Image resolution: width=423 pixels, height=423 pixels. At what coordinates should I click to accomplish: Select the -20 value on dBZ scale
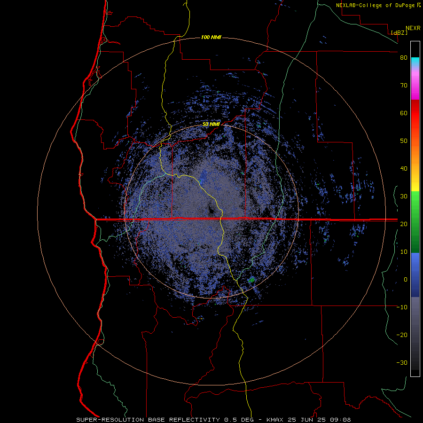402,335
